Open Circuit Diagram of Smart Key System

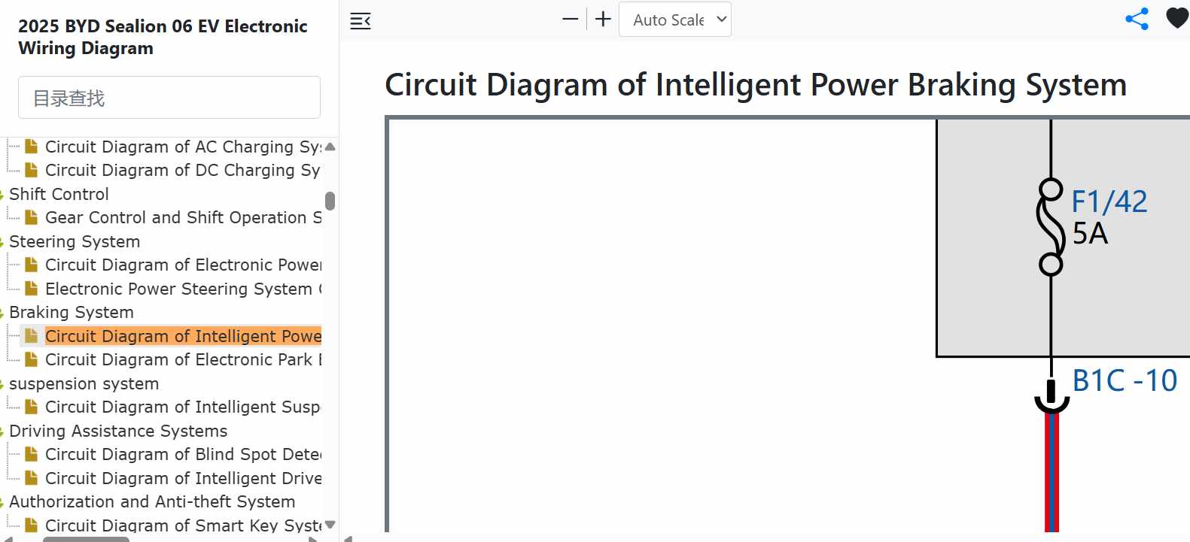pyautogui.click(x=183, y=525)
